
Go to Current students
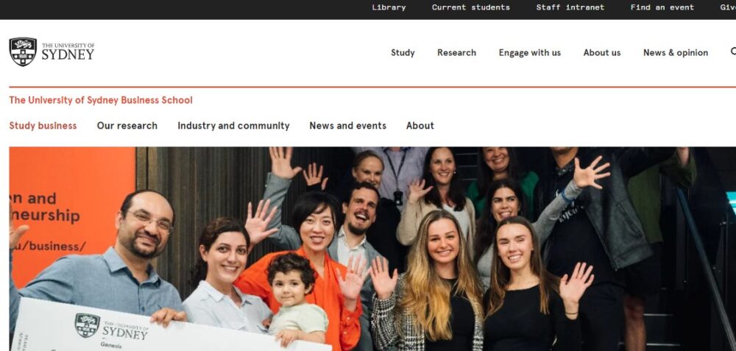tap(471, 7)
